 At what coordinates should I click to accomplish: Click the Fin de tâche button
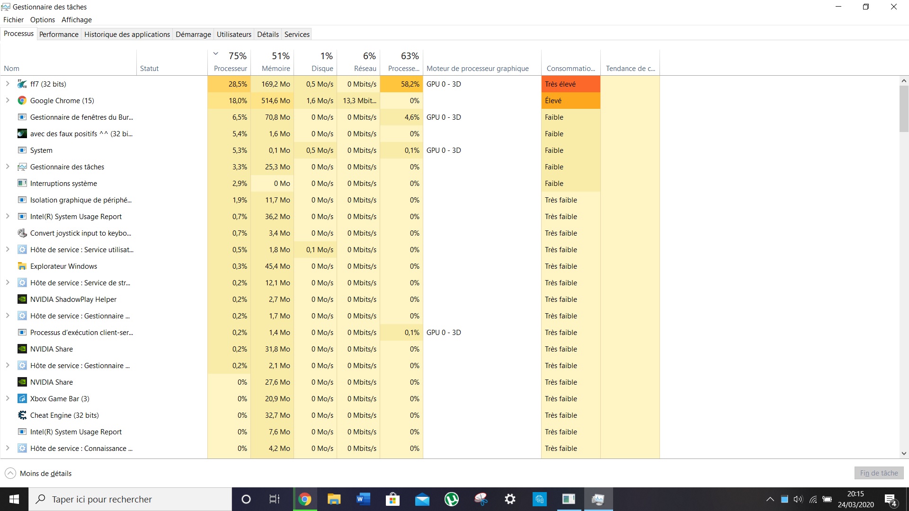[x=879, y=473]
